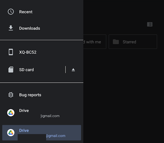Eject the SD card

(x=73, y=70)
